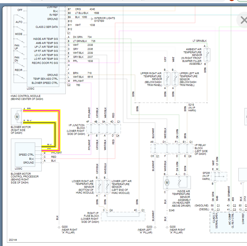Click the I/P Relay Block connector box

tap(172, 149)
